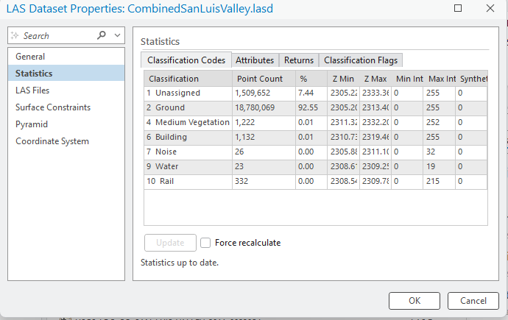
Task: Select the '2 Ground' classification row
Action: point(316,107)
